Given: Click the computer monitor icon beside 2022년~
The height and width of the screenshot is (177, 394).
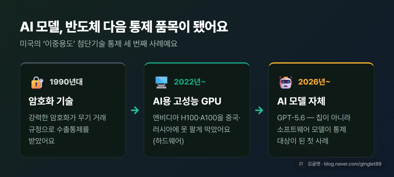Looking at the screenshot, I should pos(161,82).
